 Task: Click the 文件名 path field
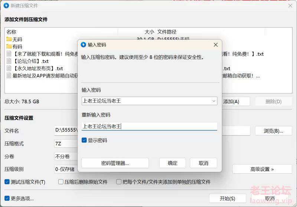[152, 130]
